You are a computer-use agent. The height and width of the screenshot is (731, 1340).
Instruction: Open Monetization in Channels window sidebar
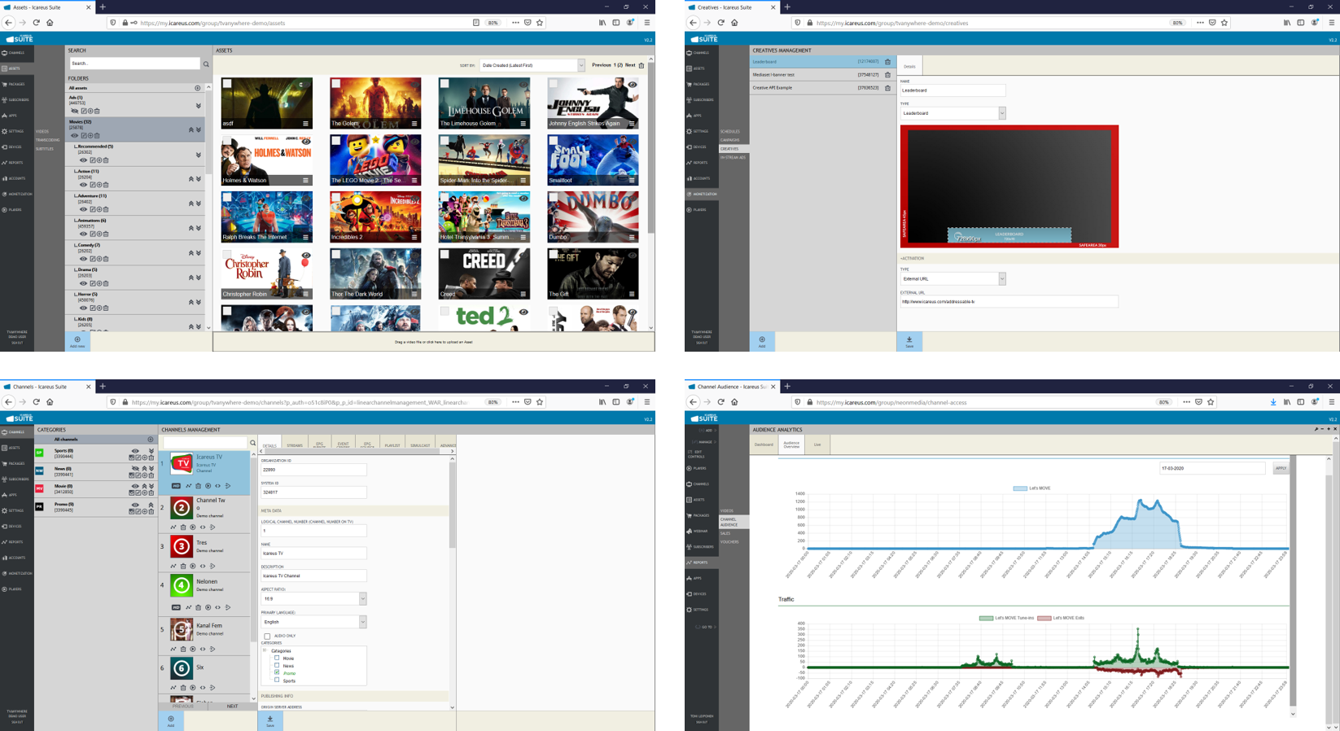(x=16, y=573)
